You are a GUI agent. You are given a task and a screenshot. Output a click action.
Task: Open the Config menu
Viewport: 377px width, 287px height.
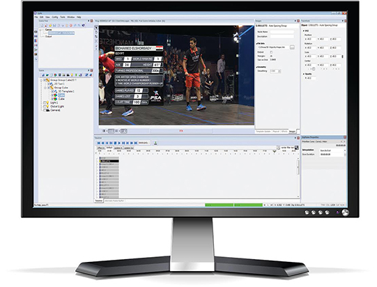[x=55, y=17]
